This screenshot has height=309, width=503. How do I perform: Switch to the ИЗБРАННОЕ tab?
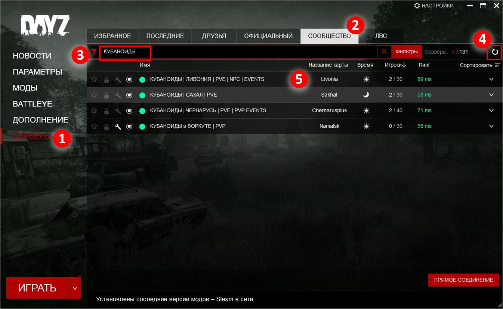[x=112, y=36]
